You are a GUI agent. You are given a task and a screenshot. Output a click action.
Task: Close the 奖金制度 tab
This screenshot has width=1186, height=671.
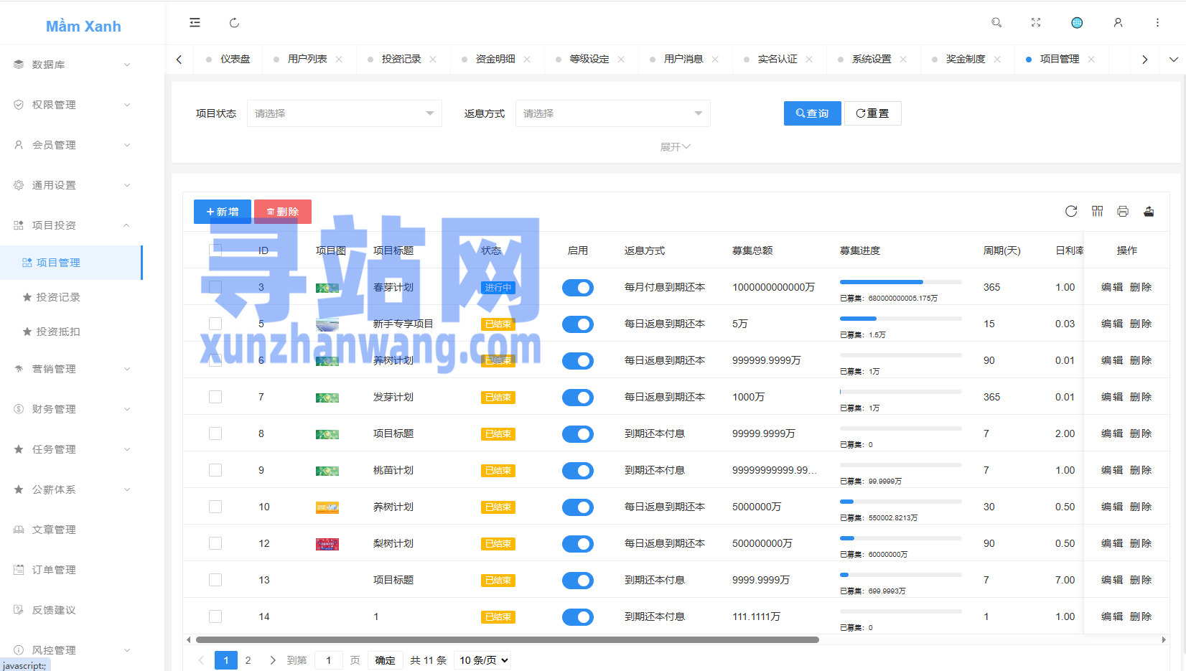(x=997, y=59)
